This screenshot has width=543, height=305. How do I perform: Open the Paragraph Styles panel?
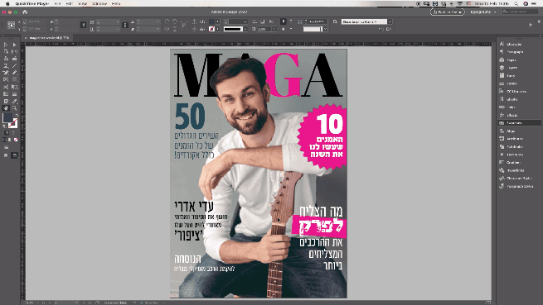[x=519, y=186]
